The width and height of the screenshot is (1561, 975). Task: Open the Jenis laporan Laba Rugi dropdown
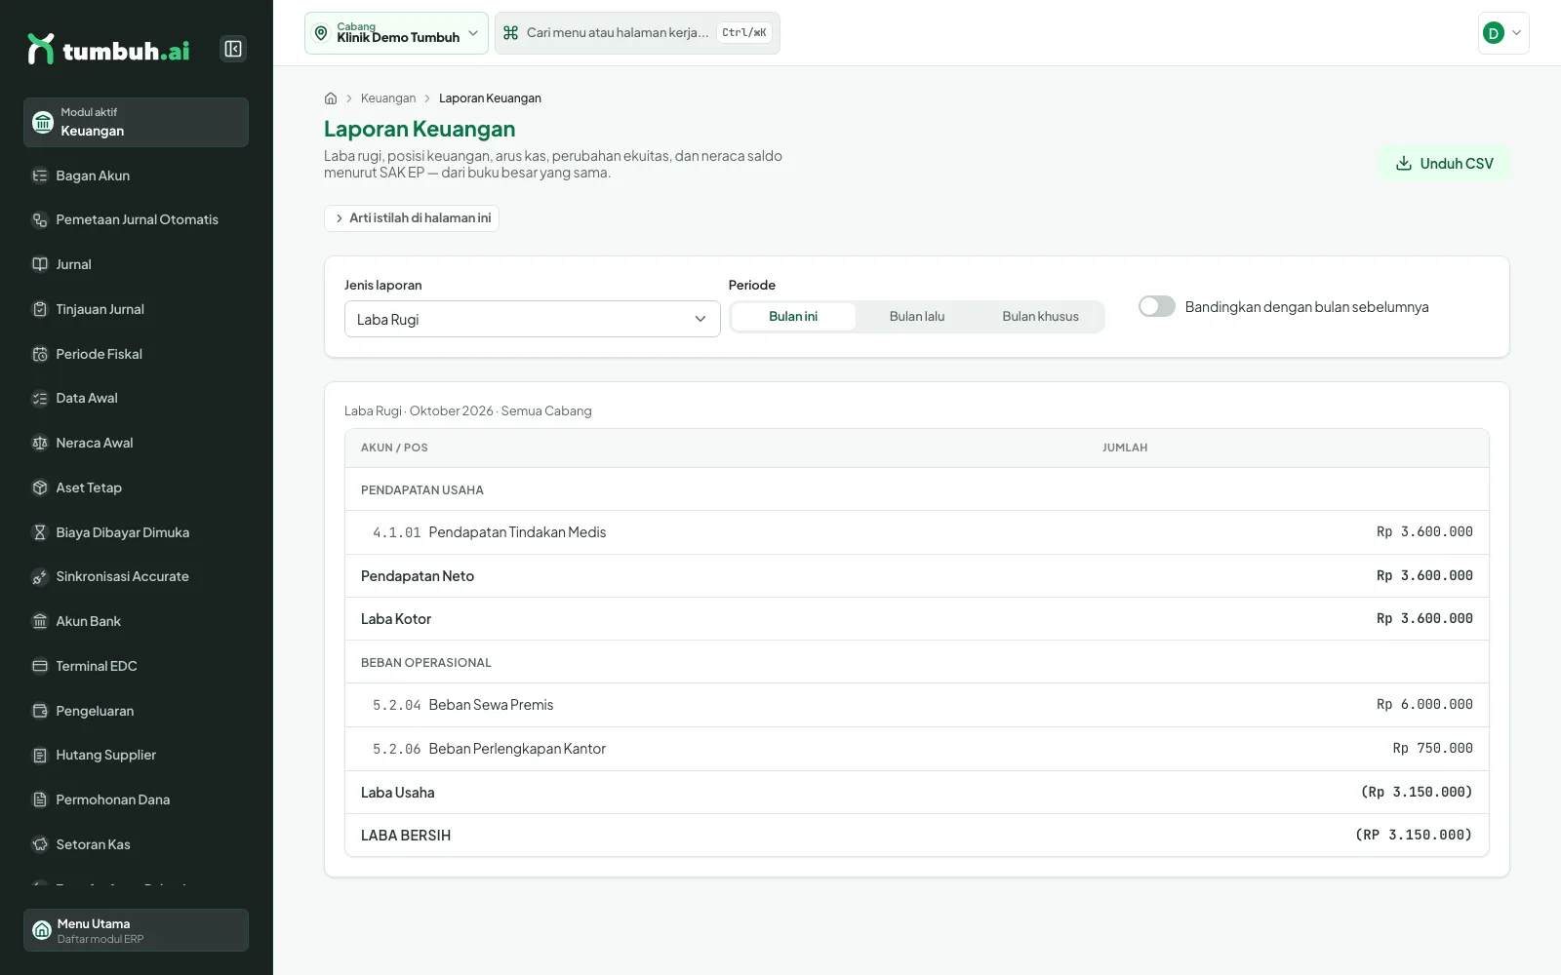tap(532, 319)
